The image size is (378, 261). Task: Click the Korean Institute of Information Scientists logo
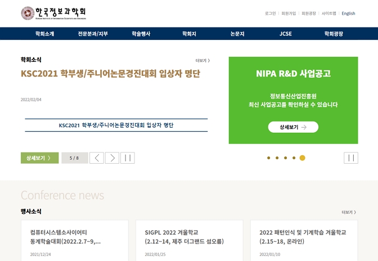53,13
